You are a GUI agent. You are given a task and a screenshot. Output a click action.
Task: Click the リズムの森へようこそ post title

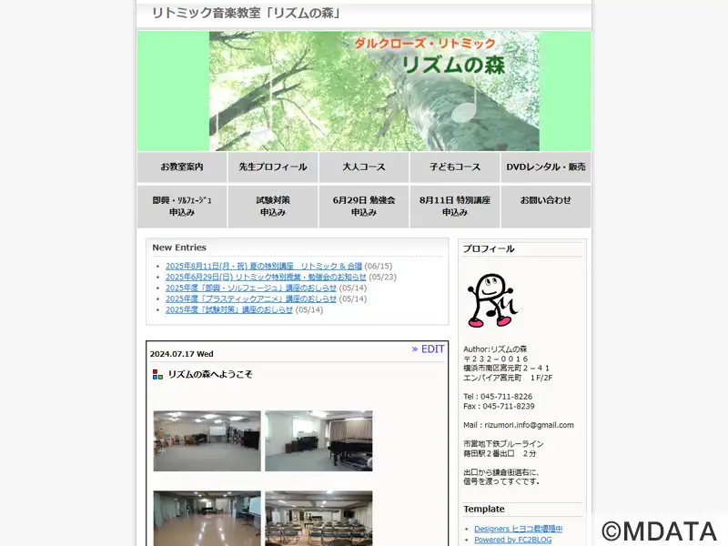point(210,374)
